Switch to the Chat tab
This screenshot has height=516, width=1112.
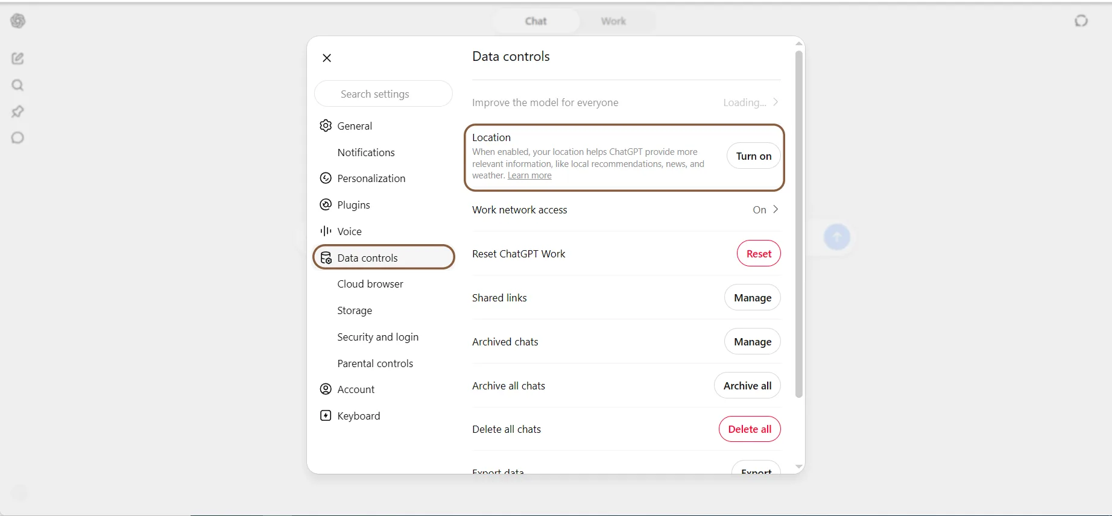point(535,21)
